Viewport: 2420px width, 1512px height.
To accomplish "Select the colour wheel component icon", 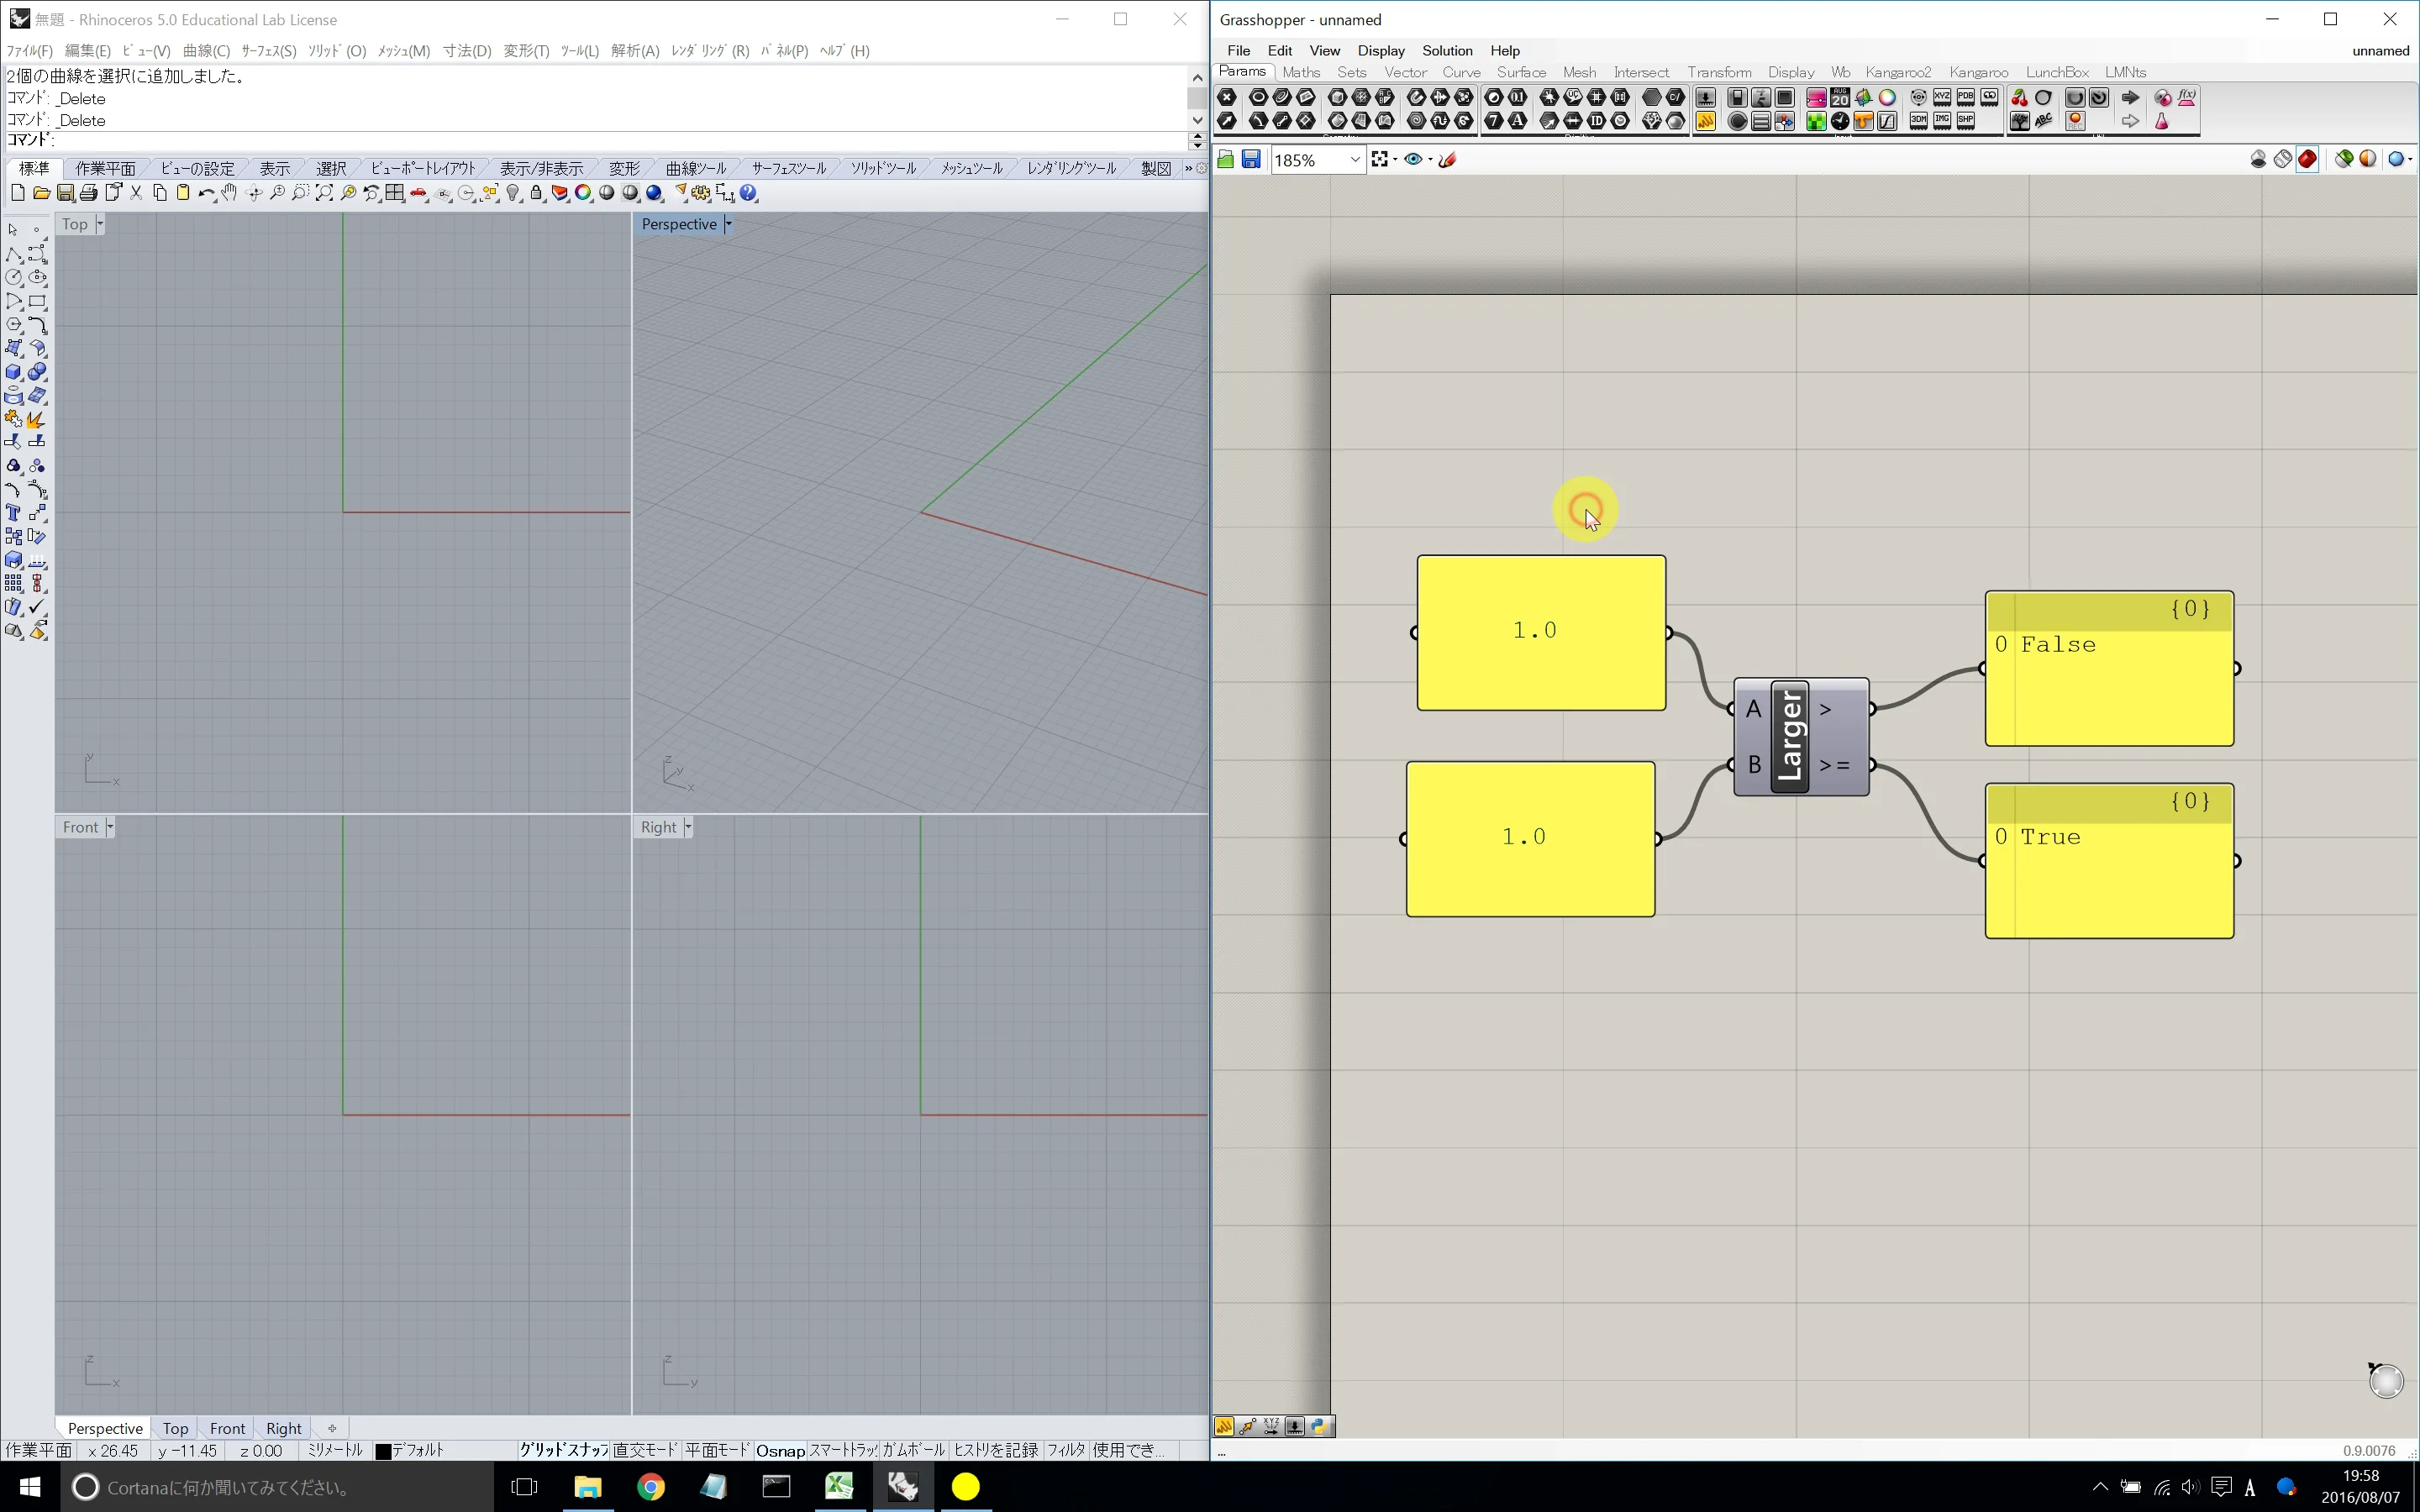I will 1887,98.
